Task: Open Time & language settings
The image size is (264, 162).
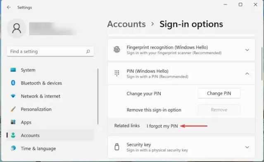Action: [x=50, y=148]
